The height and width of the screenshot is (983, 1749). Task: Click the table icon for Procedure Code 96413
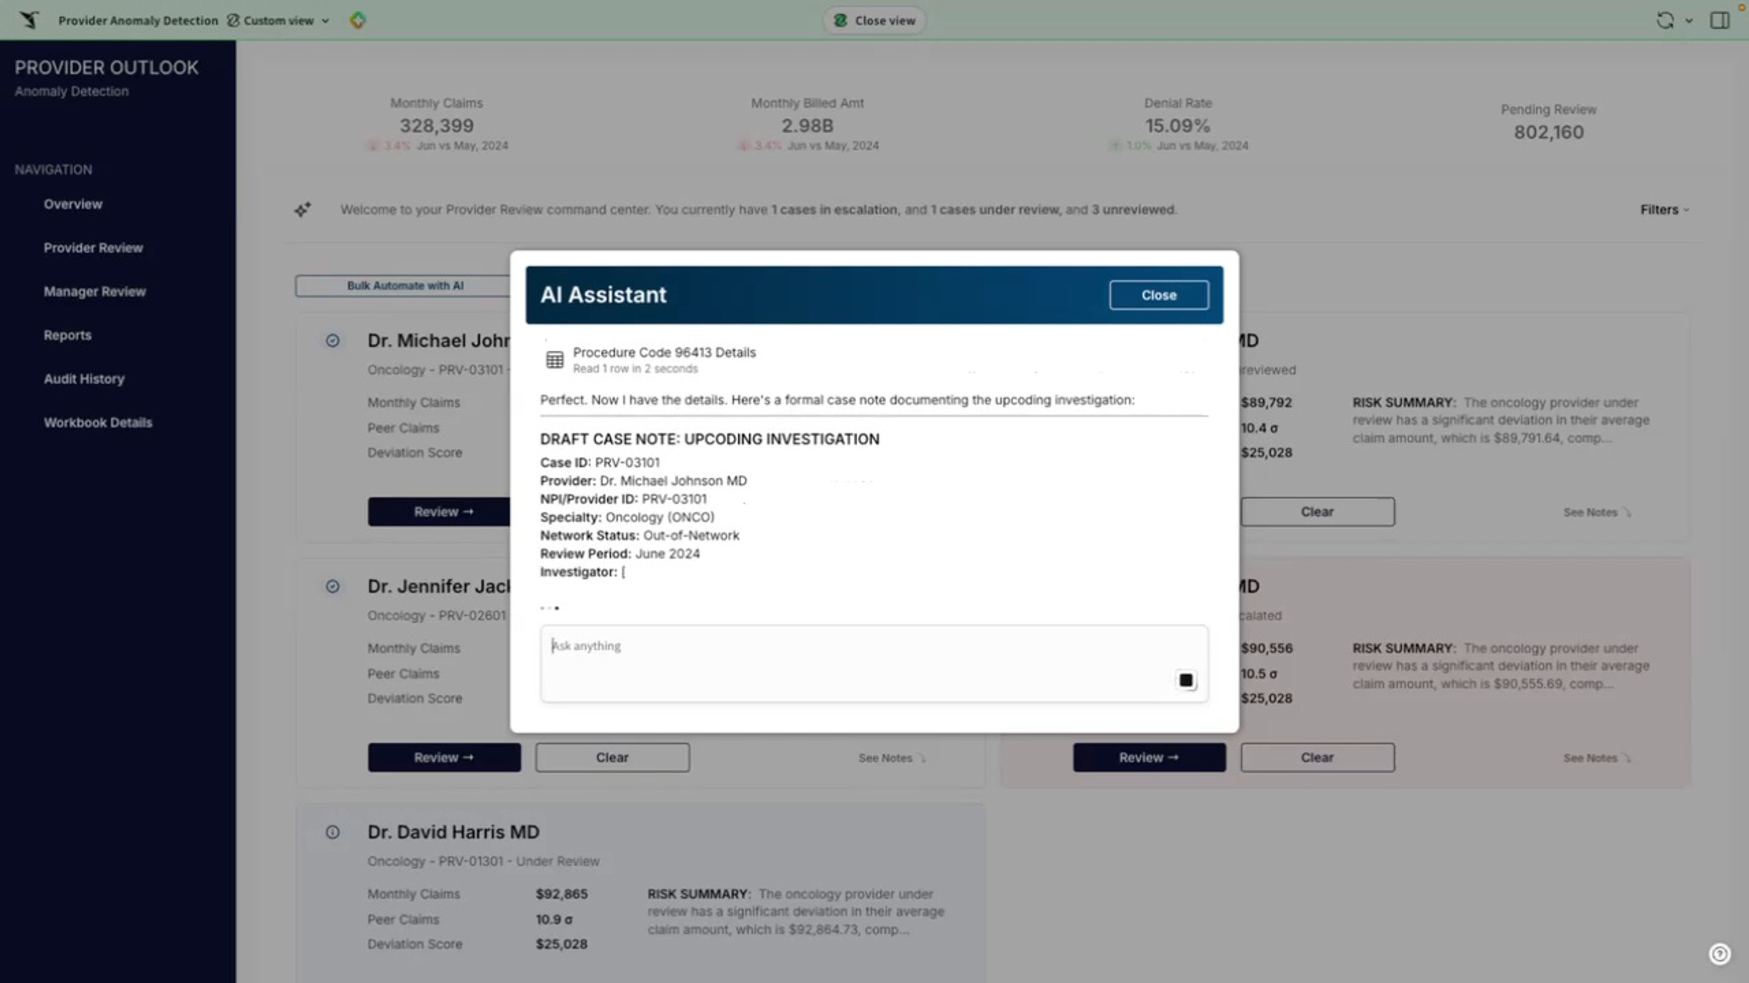[x=555, y=360]
